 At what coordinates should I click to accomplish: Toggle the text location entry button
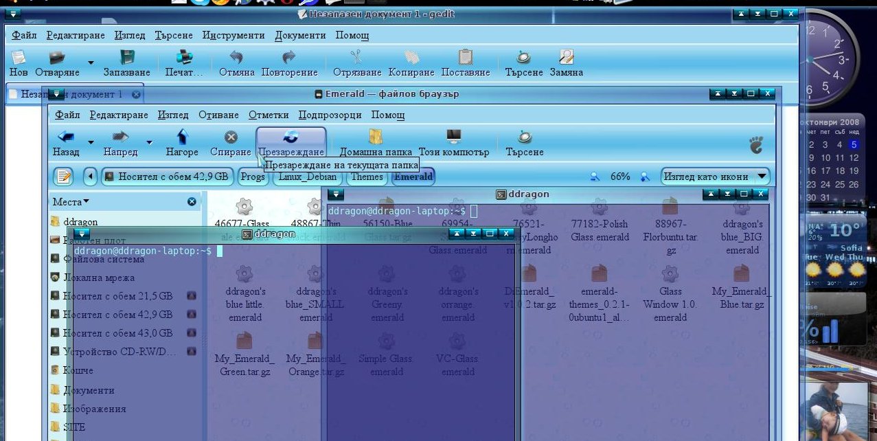tap(63, 177)
